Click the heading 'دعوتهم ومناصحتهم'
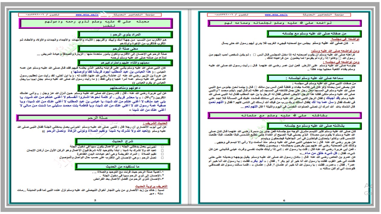Image resolution: width=381 pixels, height=214 pixels. pyautogui.click(x=125, y=88)
